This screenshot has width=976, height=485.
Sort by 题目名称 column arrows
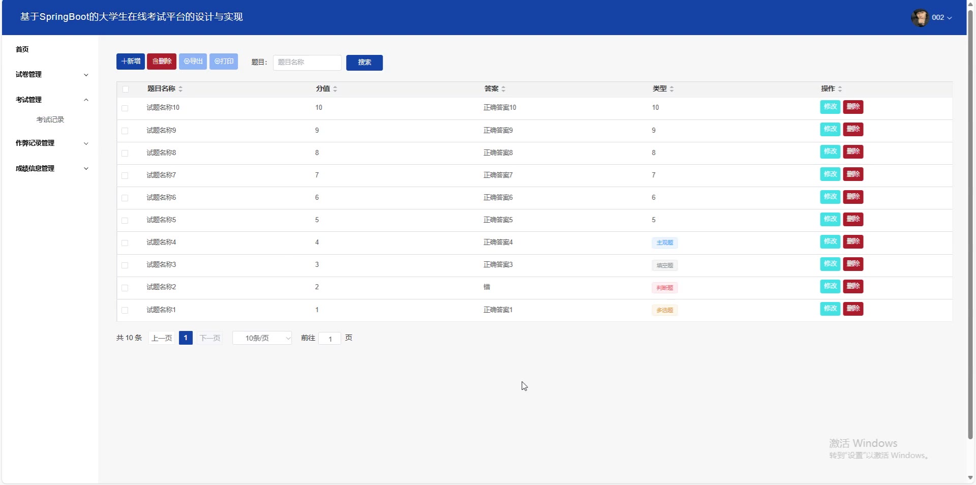coord(180,89)
